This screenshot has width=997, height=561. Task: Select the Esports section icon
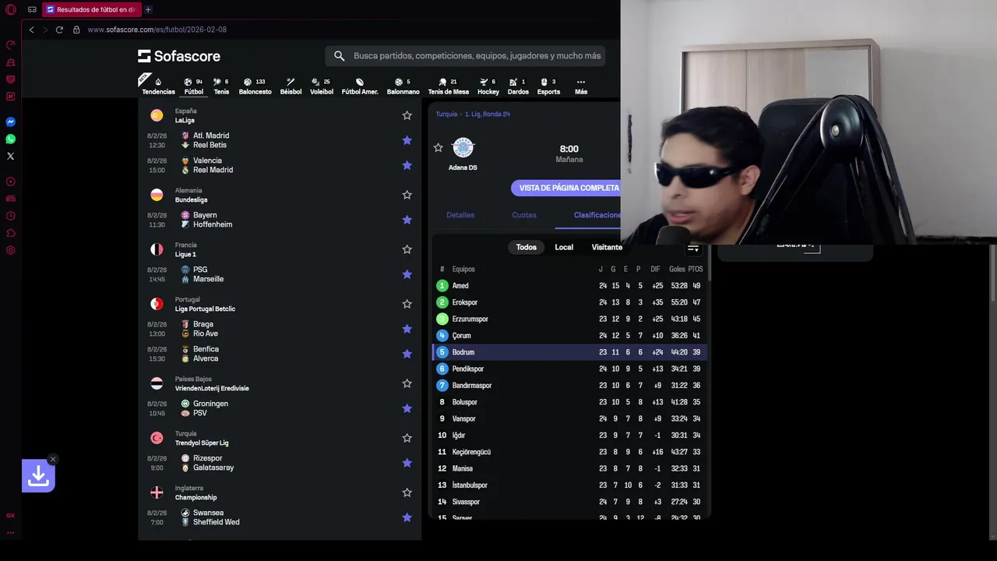[548, 86]
